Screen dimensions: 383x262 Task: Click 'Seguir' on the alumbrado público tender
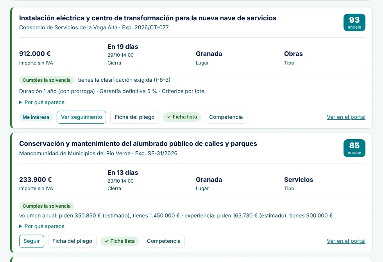(32, 241)
